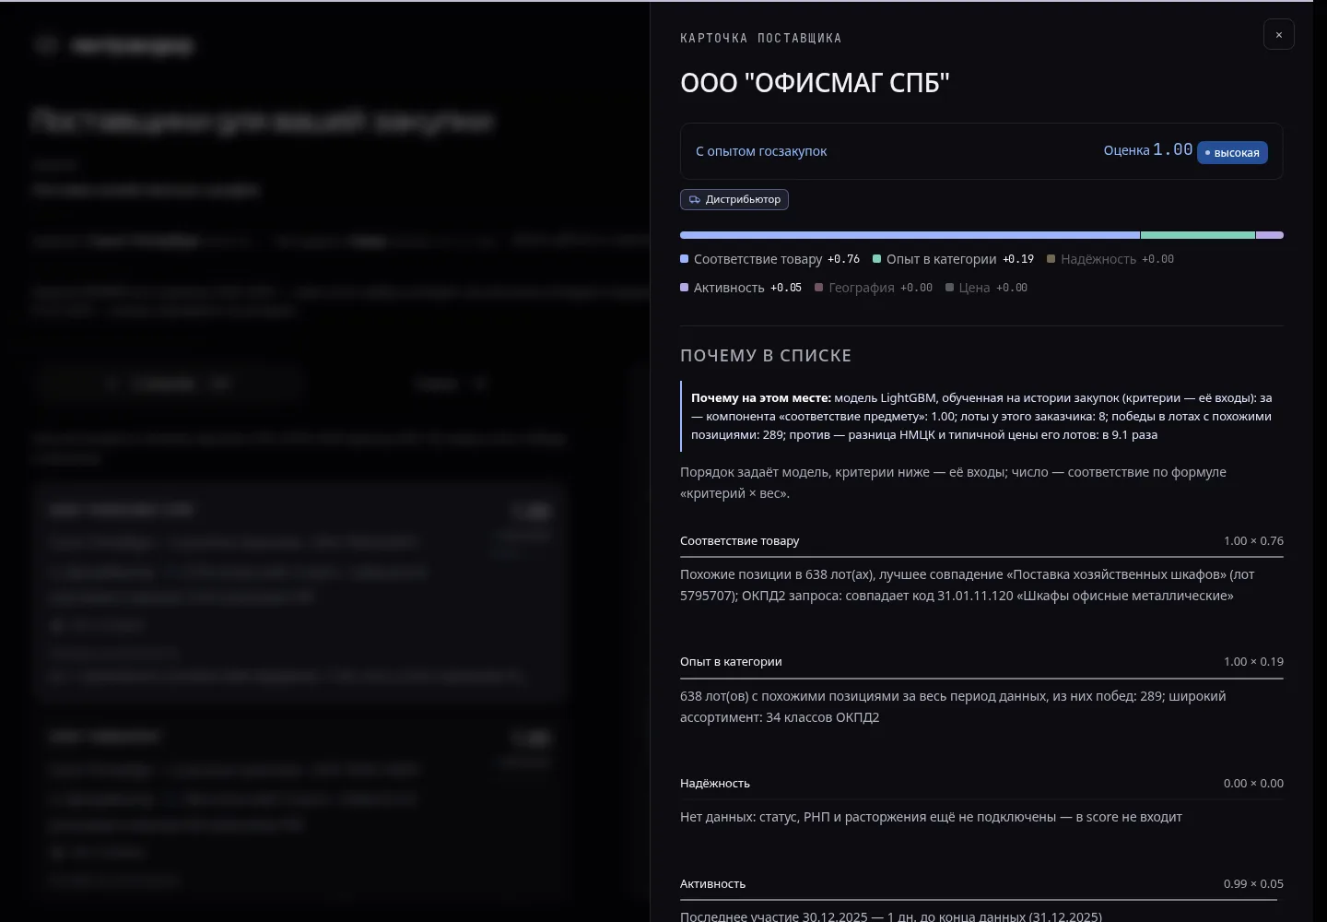This screenshot has width=1327, height=922.
Task: Click the Надёжность +0.00 legend item
Action: tap(1110, 259)
